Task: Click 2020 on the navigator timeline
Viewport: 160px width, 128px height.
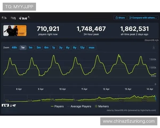Action: point(99,100)
